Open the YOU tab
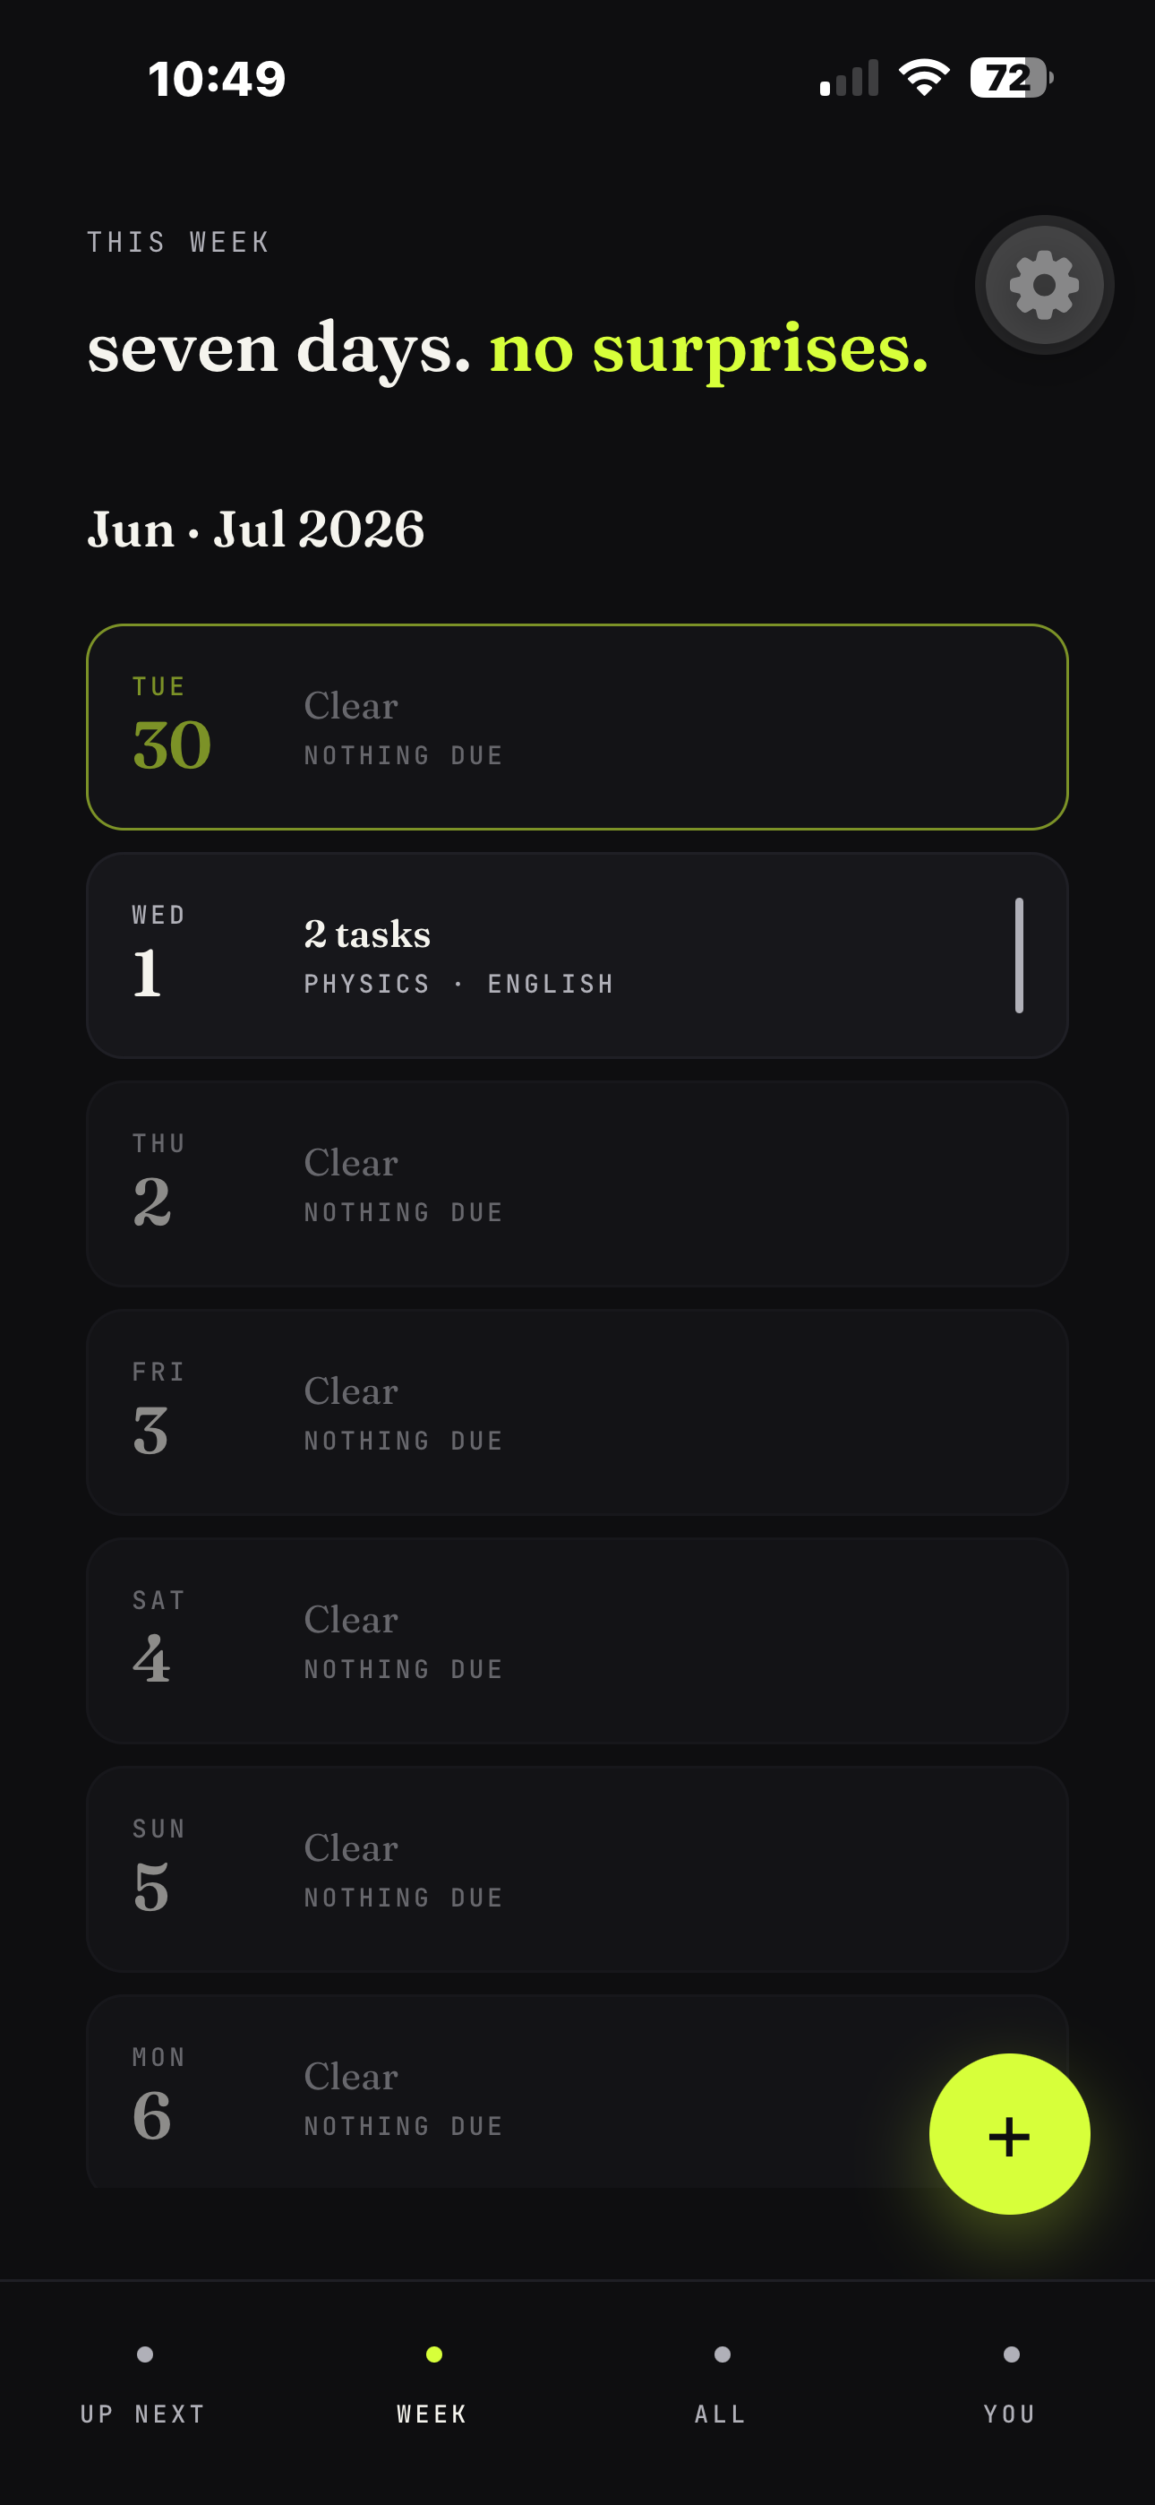The width and height of the screenshot is (1155, 2505). (x=1010, y=2414)
